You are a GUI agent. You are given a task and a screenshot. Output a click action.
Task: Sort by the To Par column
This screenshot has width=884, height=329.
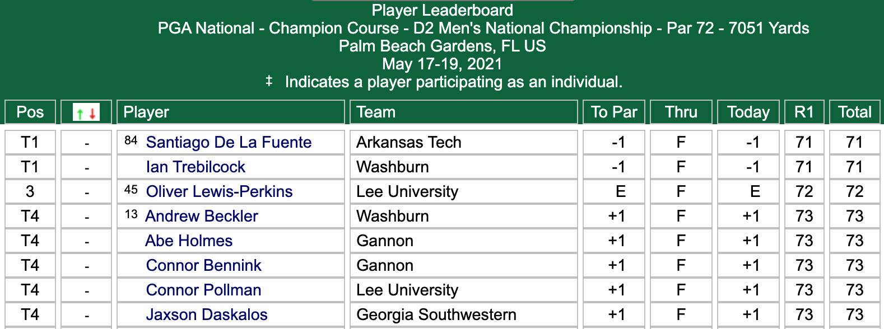point(613,112)
